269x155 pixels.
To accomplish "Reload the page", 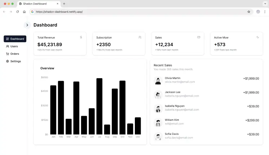I will tap(18, 12).
